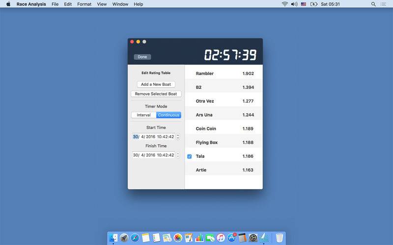Click Add a New Boat button
Screen dimensions: 393x245
click(156, 84)
